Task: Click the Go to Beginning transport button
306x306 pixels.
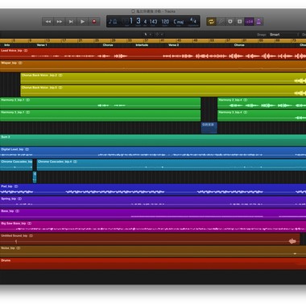Action: [71, 22]
